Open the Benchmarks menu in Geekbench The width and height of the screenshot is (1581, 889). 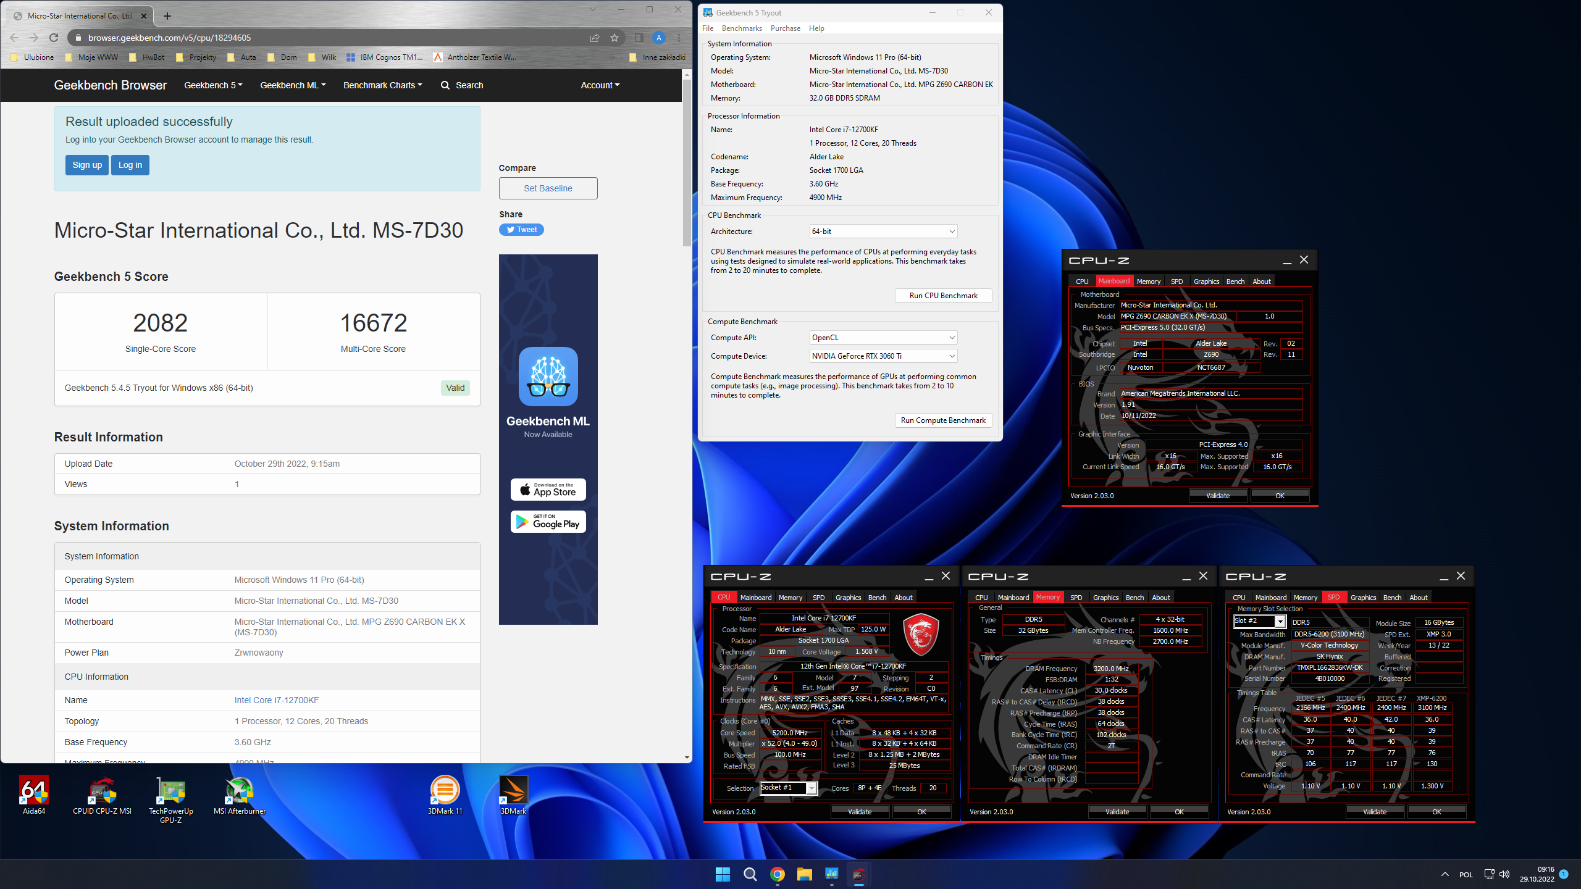click(x=742, y=28)
